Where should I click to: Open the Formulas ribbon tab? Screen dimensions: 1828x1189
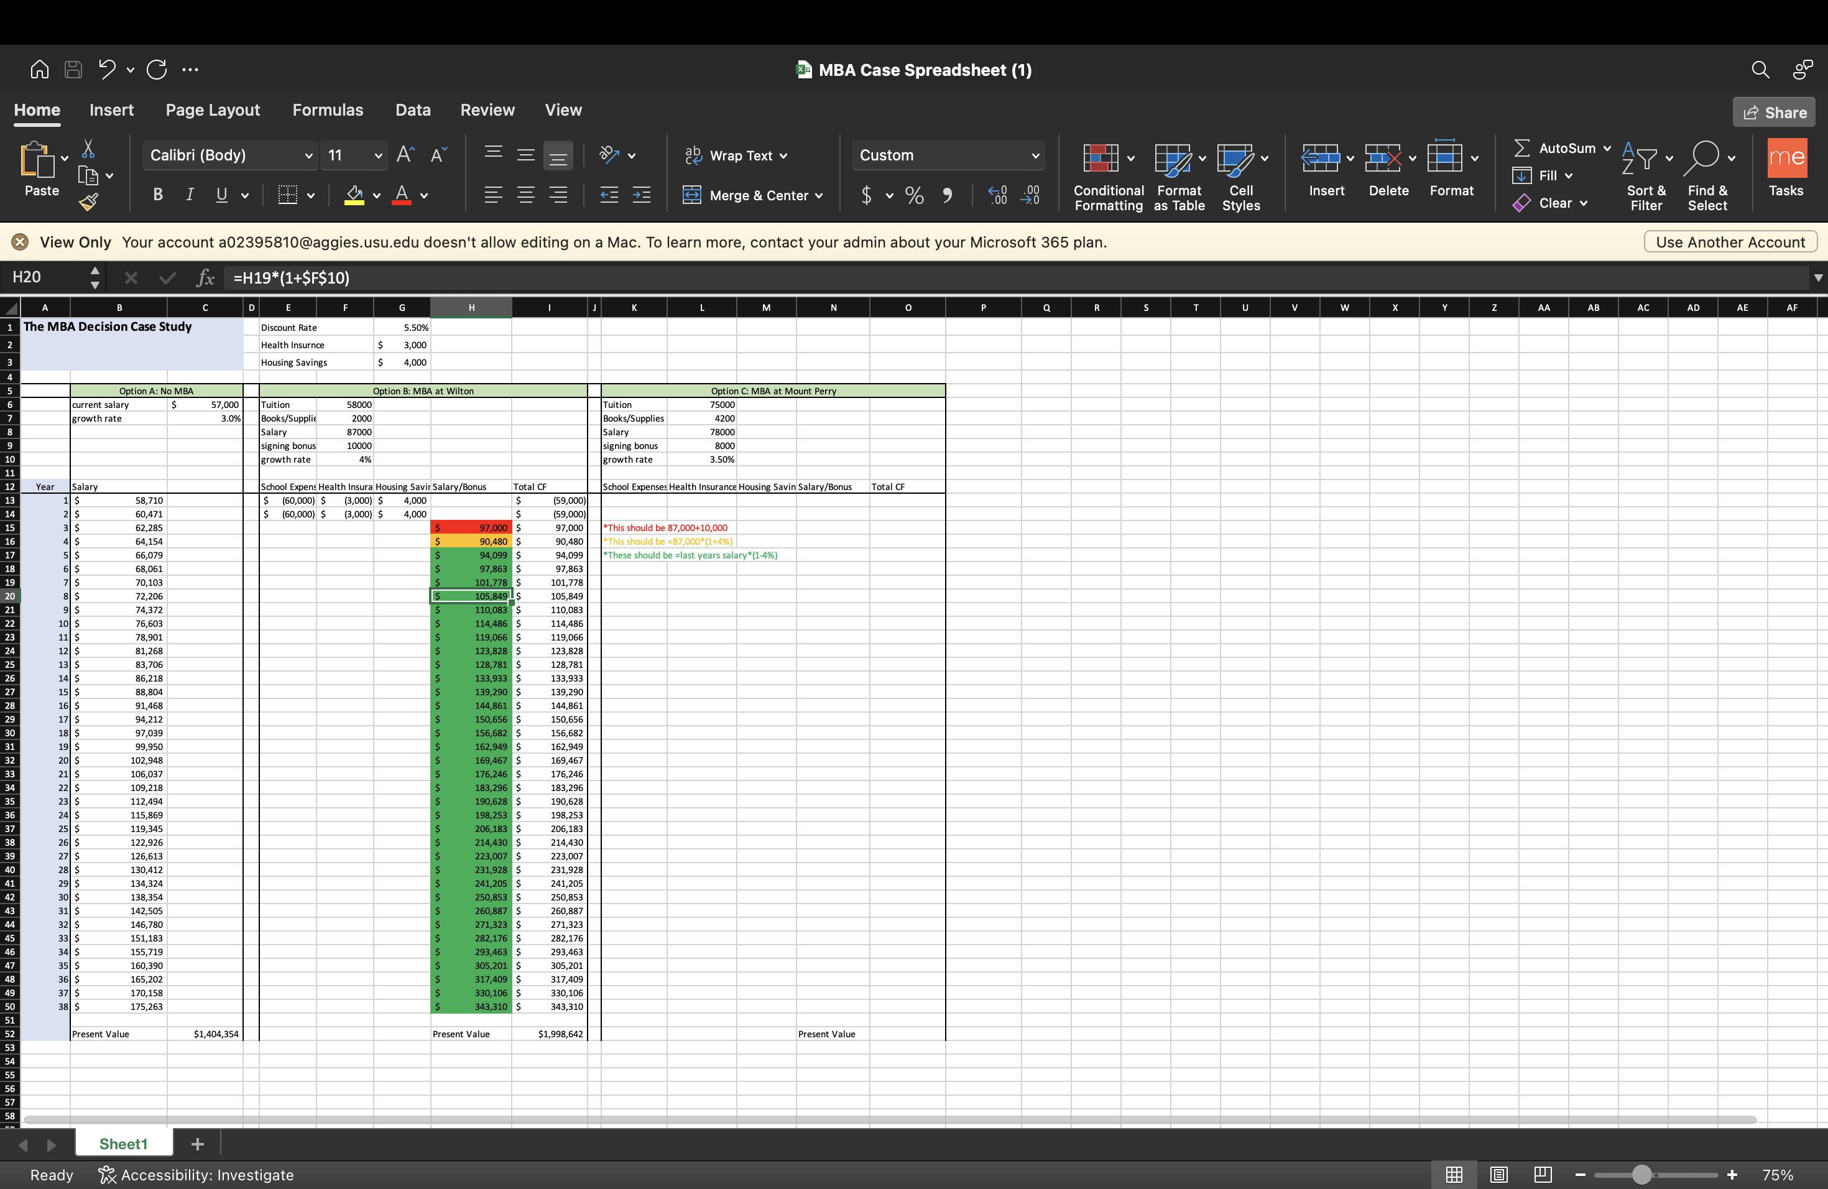(x=327, y=110)
